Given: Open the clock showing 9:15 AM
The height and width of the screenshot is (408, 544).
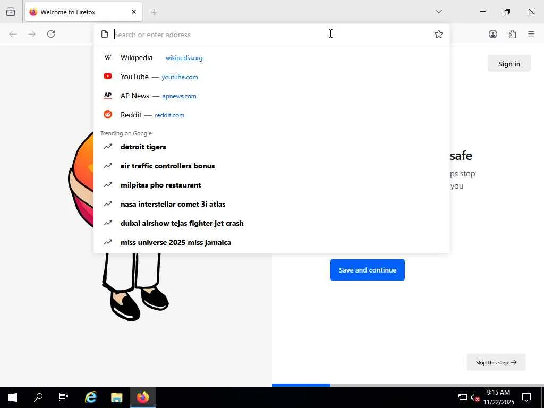Looking at the screenshot, I should pos(498,397).
